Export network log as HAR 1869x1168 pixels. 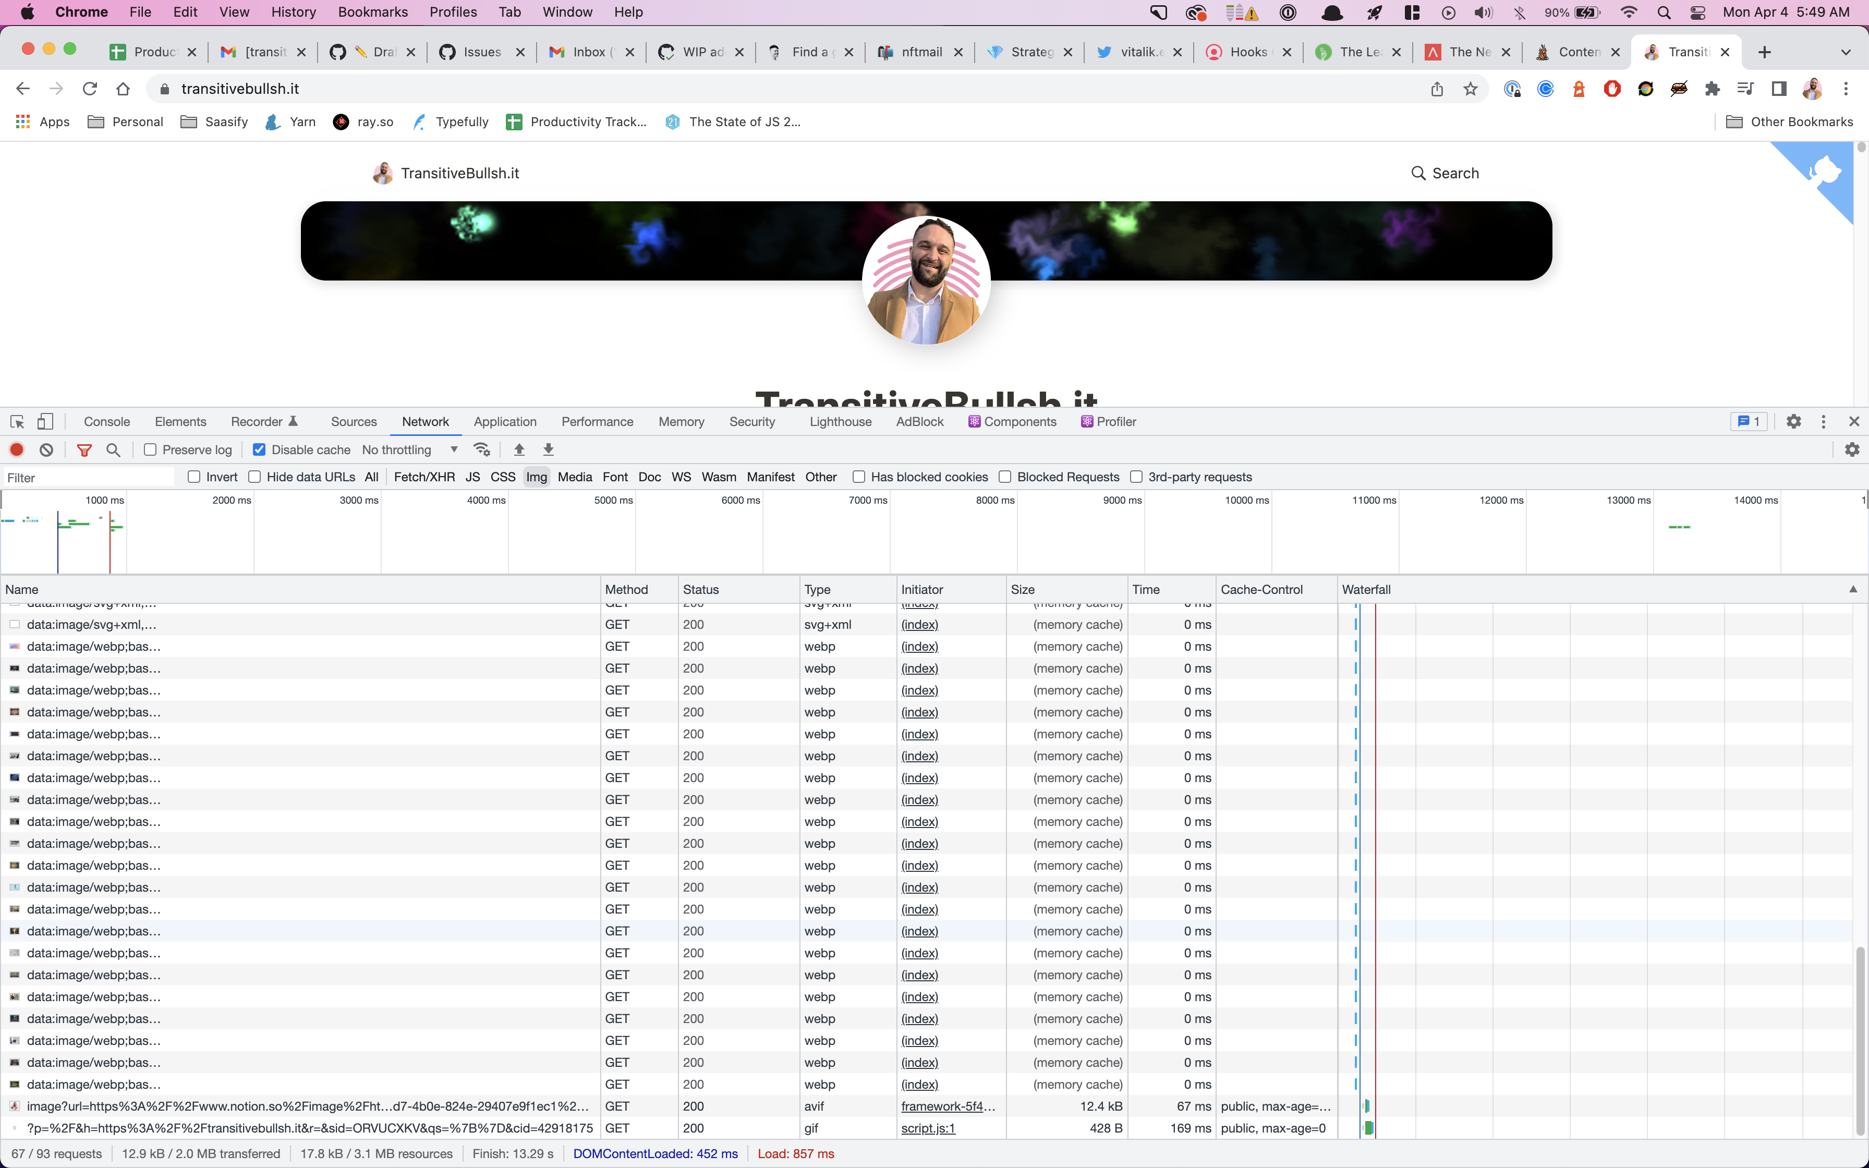tap(549, 449)
